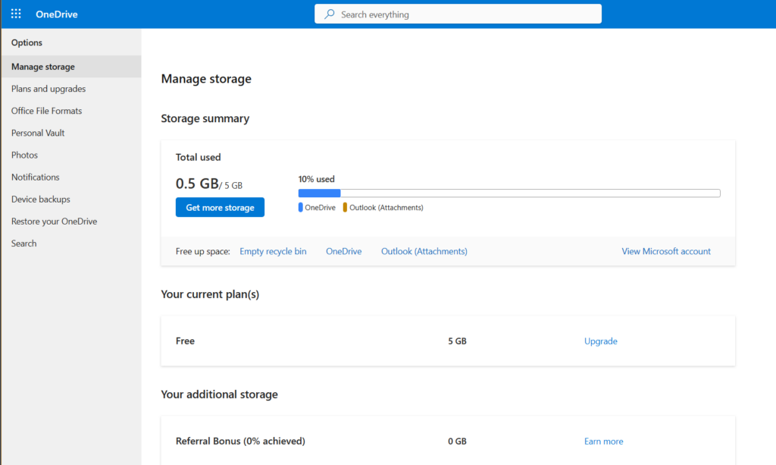776x465 pixels.
Task: Go to Office File Formats options
Action: [46, 111]
